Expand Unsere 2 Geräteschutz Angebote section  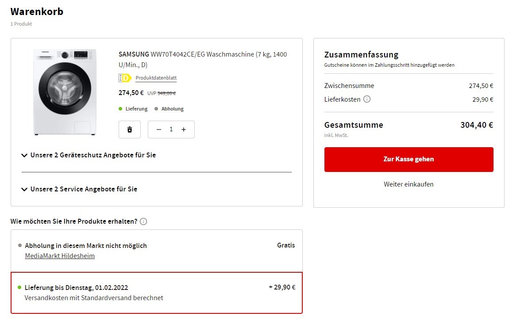89,155
